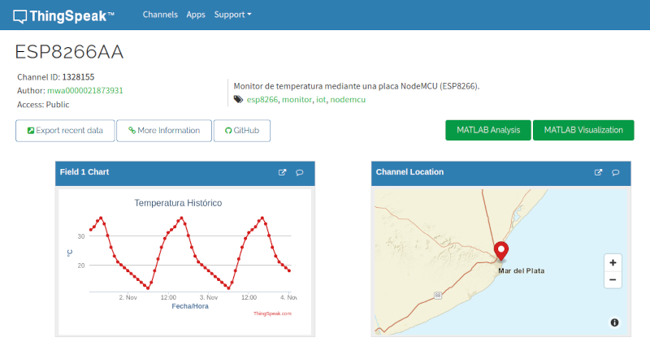
Task: Click the Channel Location header title
Action: point(409,172)
